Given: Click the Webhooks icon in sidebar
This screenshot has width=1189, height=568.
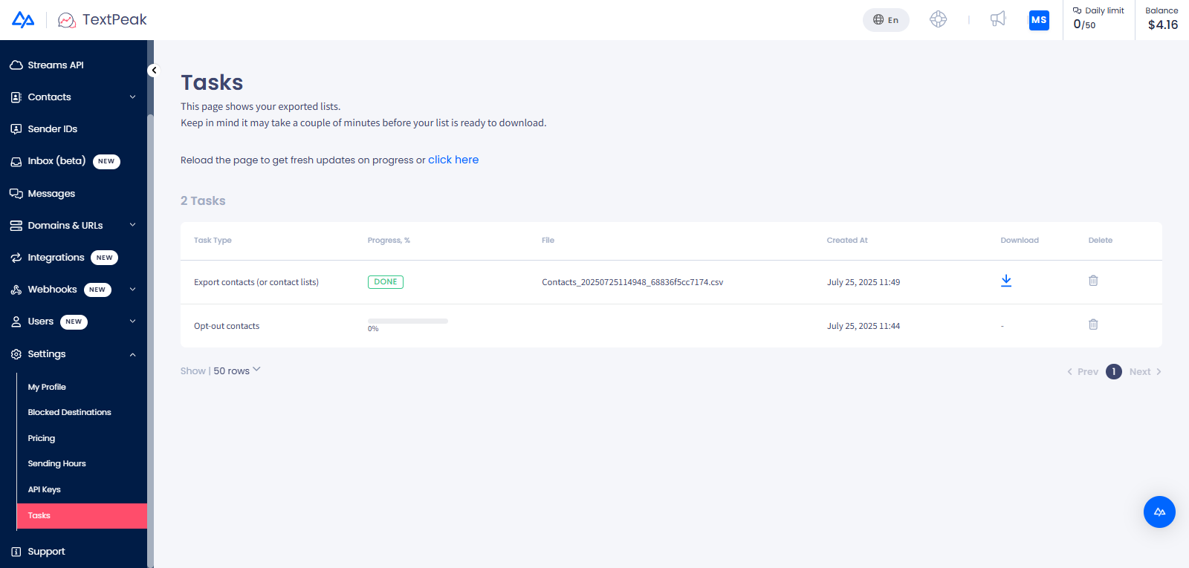Looking at the screenshot, I should click(x=16, y=290).
